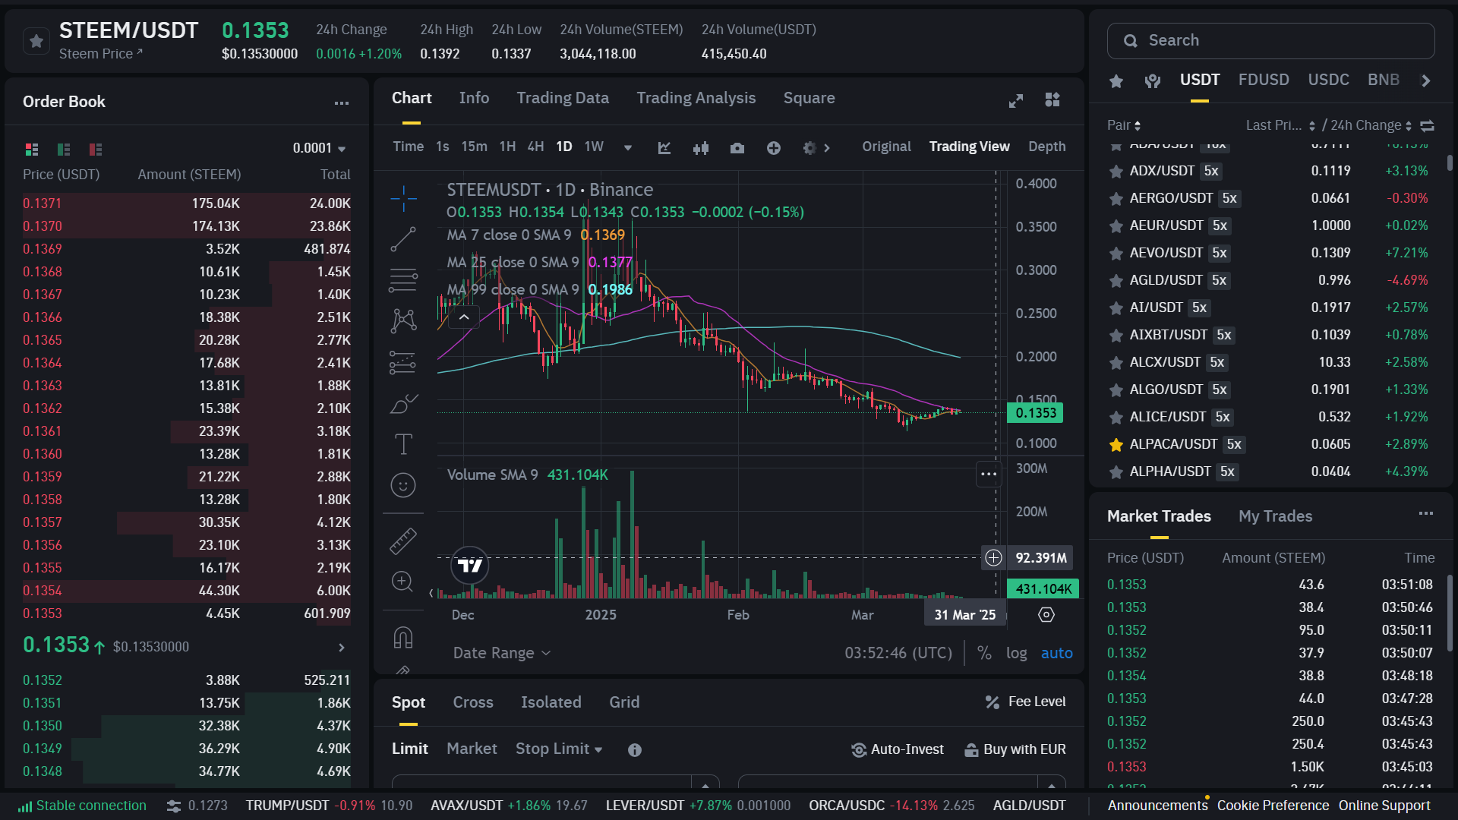Open the emoji icons tool
The height and width of the screenshot is (820, 1458).
(403, 485)
